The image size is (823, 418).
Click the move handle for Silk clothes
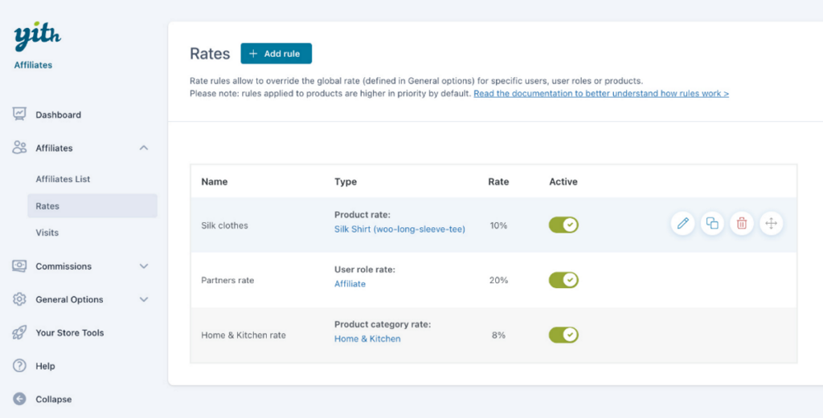click(x=771, y=224)
